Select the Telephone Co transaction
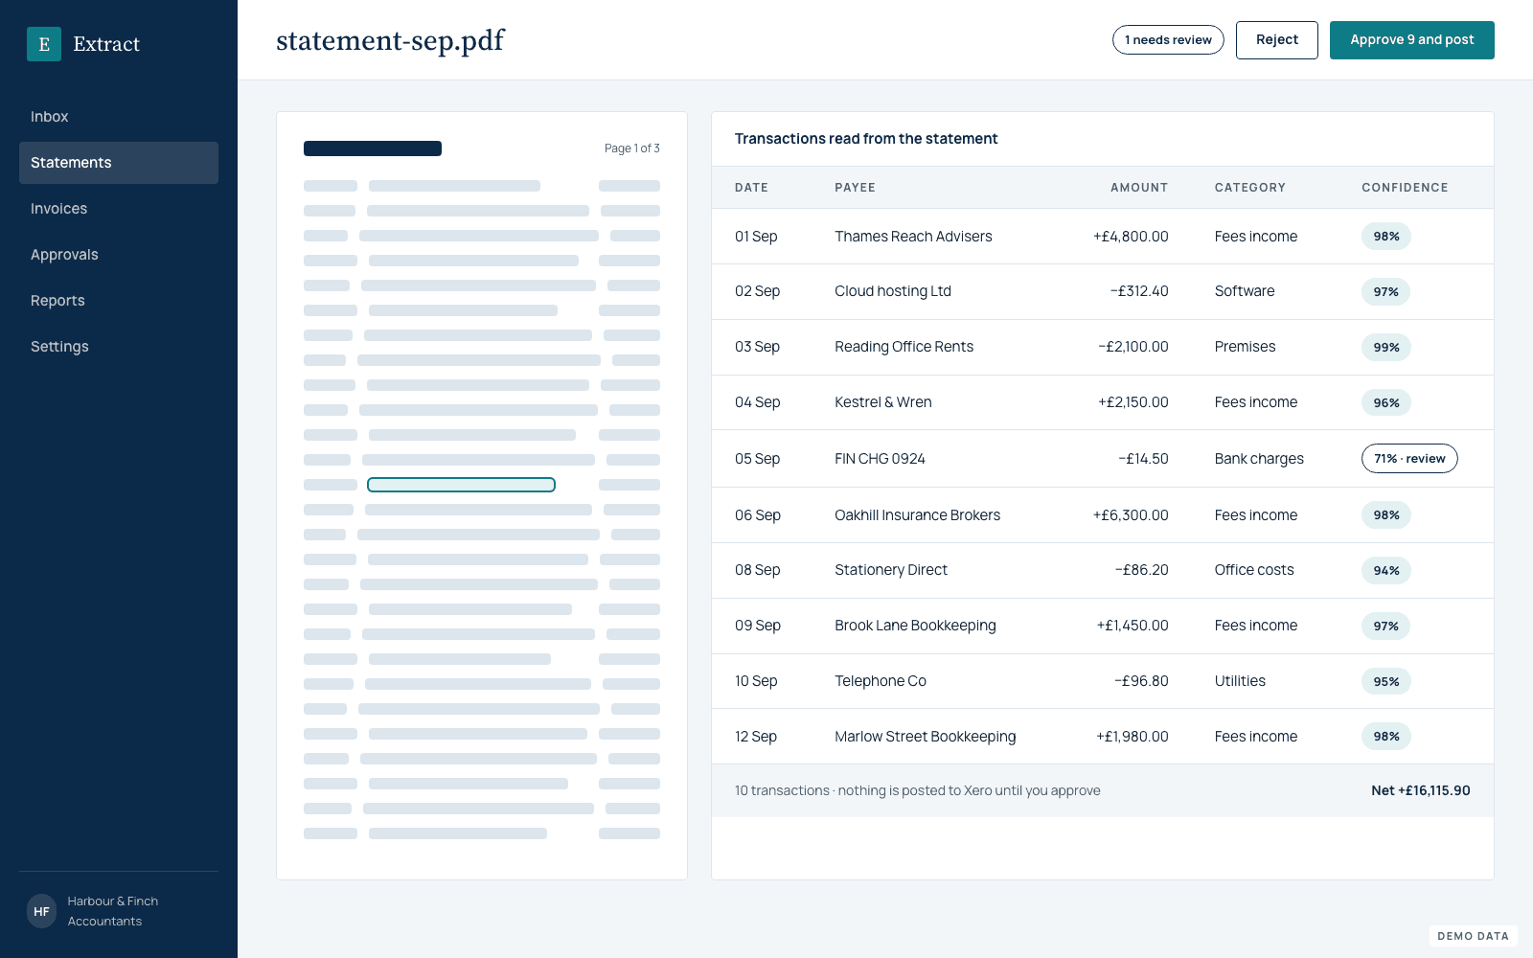 [x=1103, y=681]
